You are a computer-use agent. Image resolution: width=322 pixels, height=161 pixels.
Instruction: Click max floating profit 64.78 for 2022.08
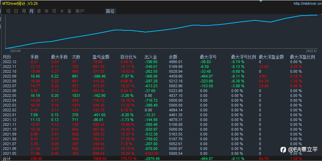click(264, 81)
